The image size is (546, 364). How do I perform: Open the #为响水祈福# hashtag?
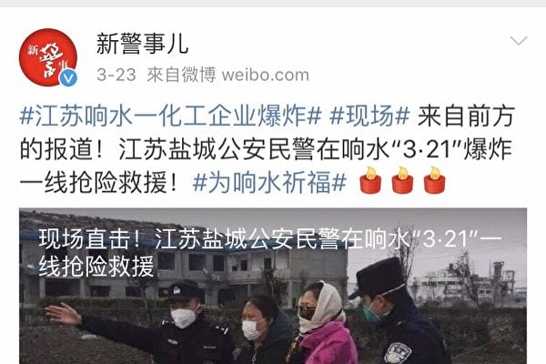(x=269, y=183)
